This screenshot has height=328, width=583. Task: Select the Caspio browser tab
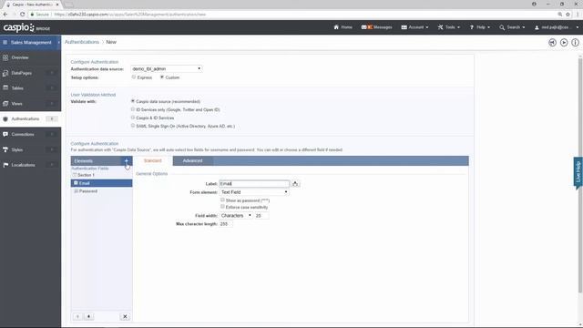(x=33, y=5)
